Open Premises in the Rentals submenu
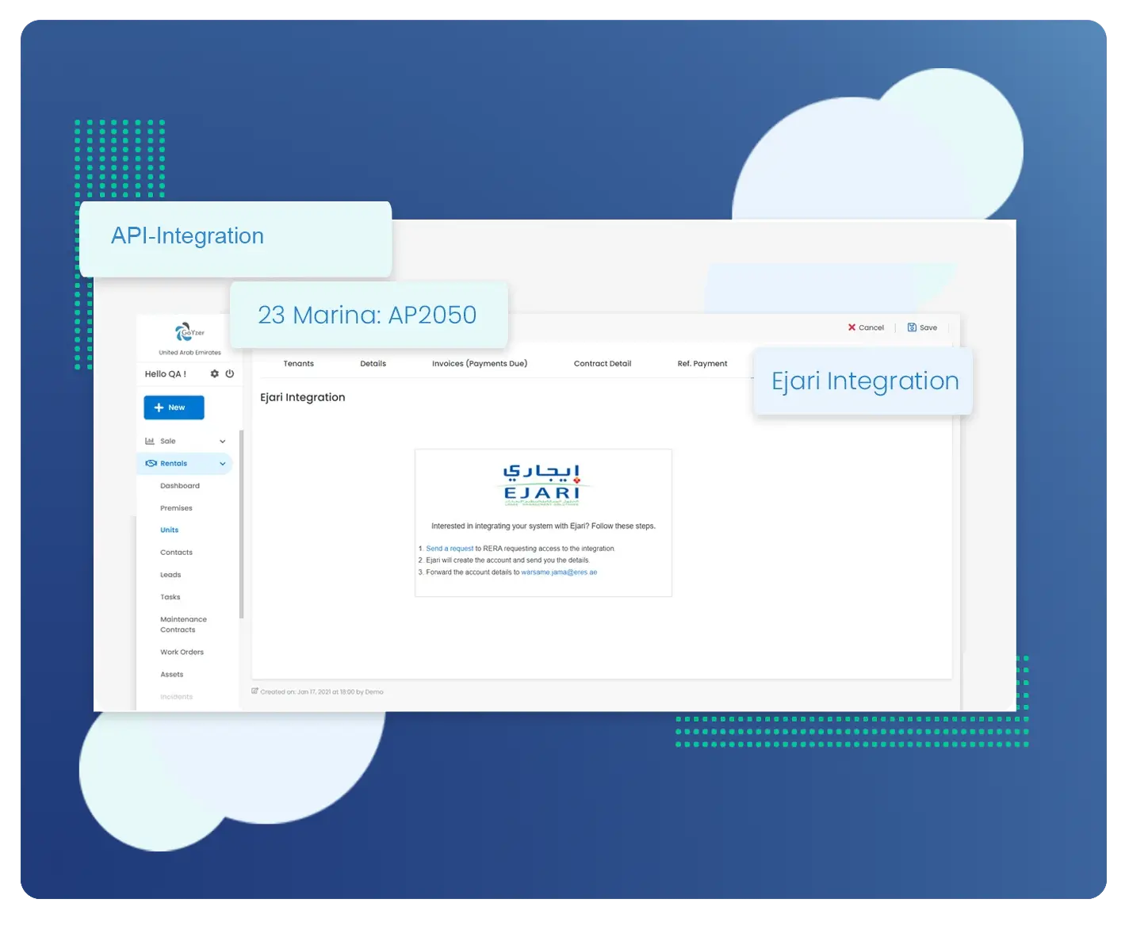The height and width of the screenshot is (926, 1129). coord(176,508)
